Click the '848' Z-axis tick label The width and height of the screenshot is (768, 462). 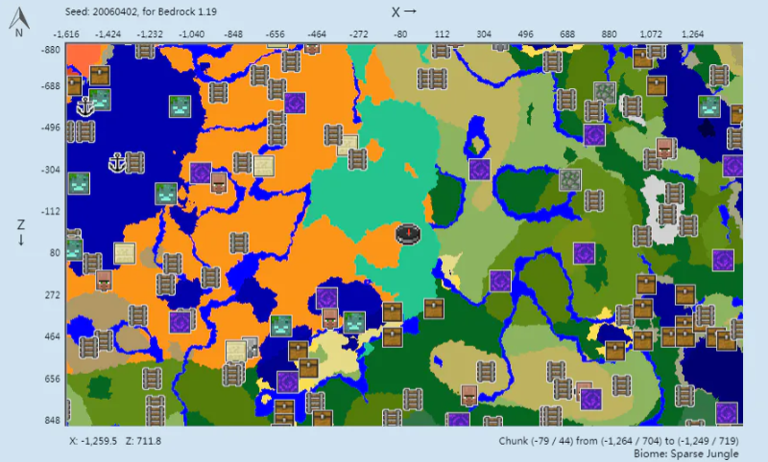(53, 421)
